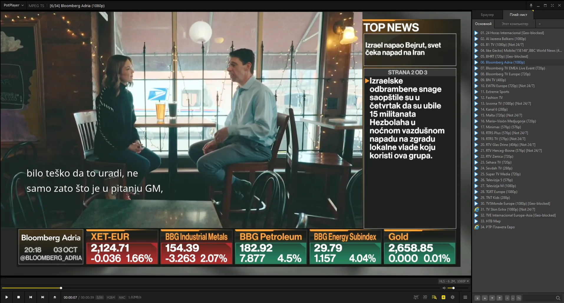Switch to the Плей-лист tab
The image size is (564, 303).
[x=518, y=15]
